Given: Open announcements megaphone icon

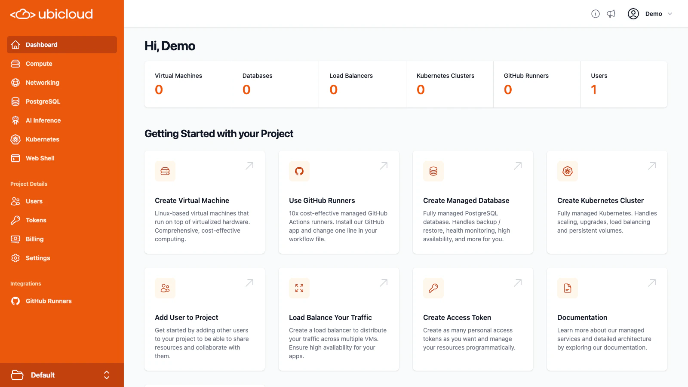Looking at the screenshot, I should point(611,14).
